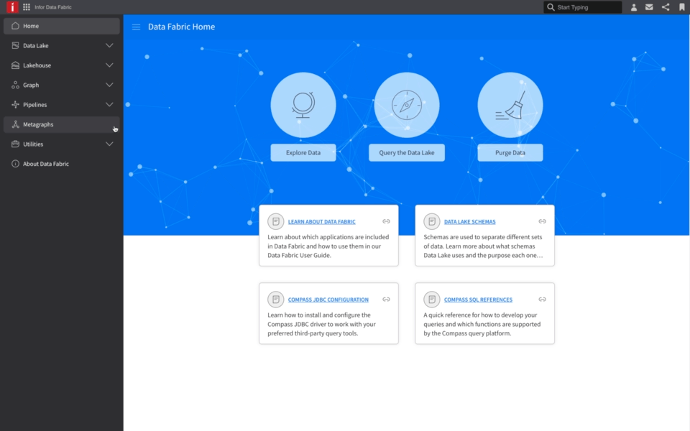Image resolution: width=690 pixels, height=431 pixels.
Task: Click the Explore Data globe icon
Action: point(303,105)
